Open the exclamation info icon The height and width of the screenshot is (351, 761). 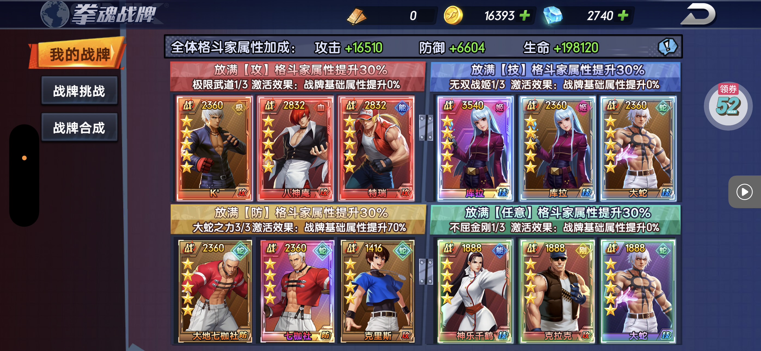(x=667, y=46)
